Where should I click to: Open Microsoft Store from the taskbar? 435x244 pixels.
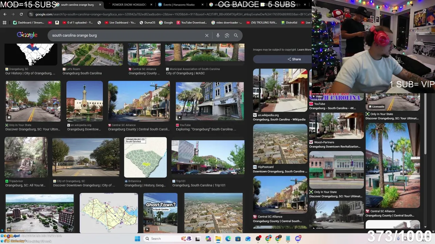[x=238, y=239]
